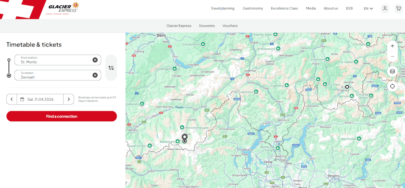Go to previous day

point(12,99)
